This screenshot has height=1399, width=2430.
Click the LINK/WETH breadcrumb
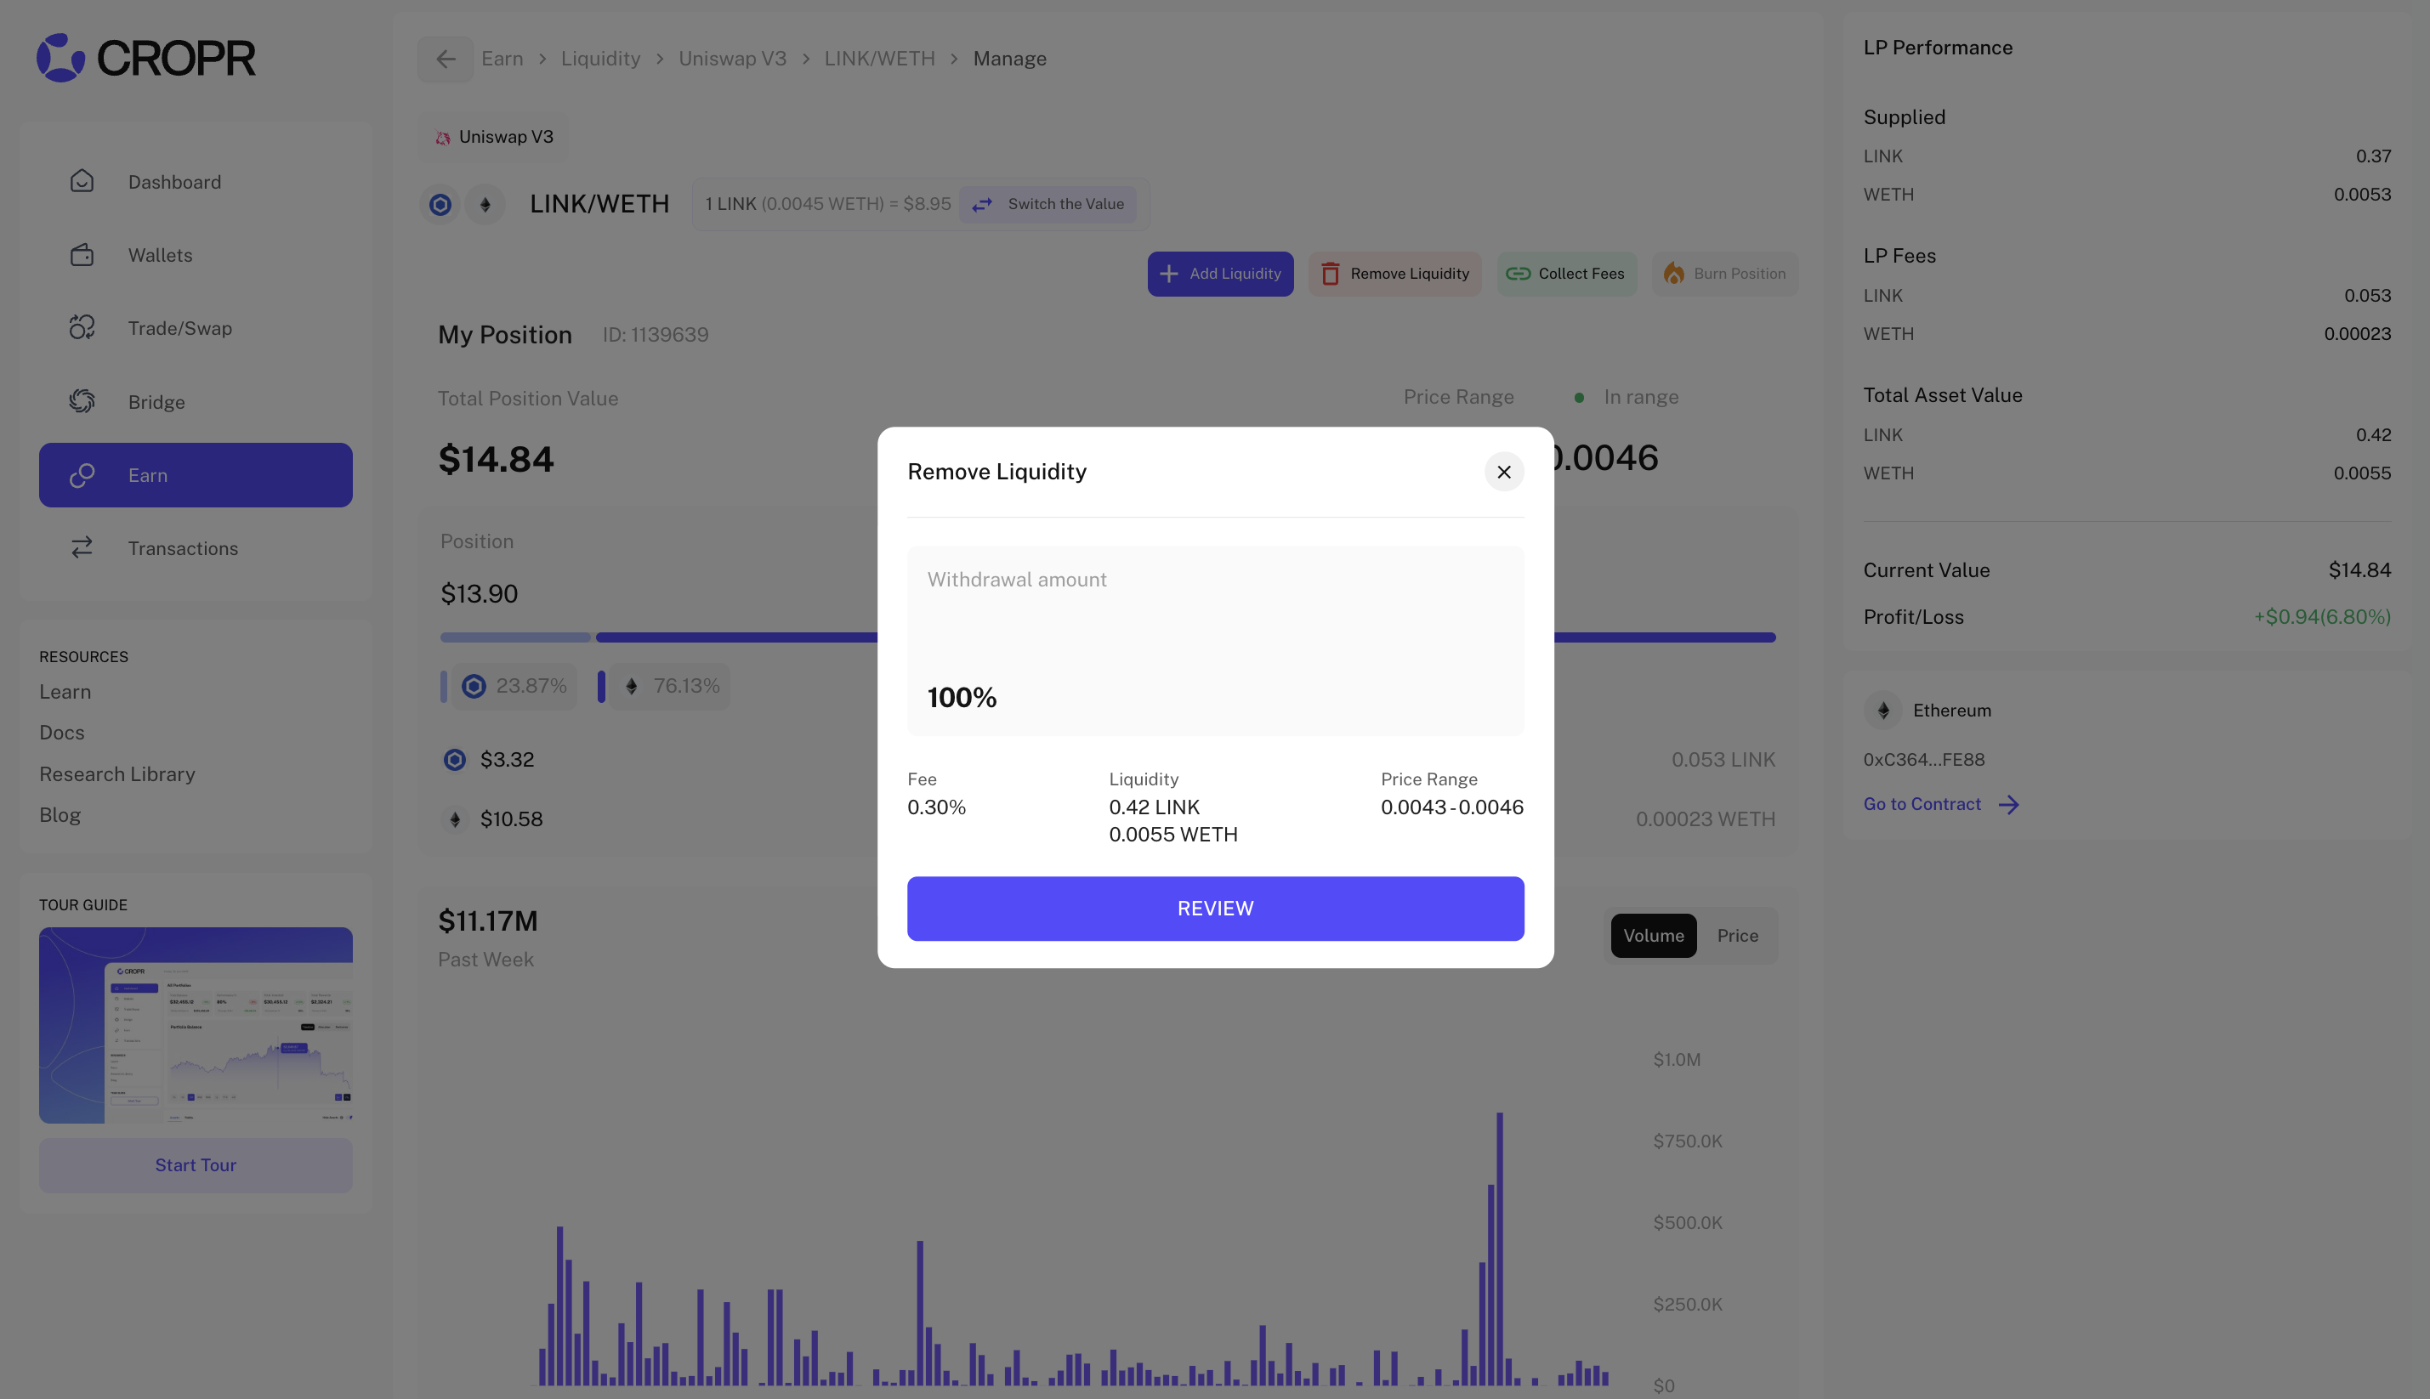(x=879, y=59)
